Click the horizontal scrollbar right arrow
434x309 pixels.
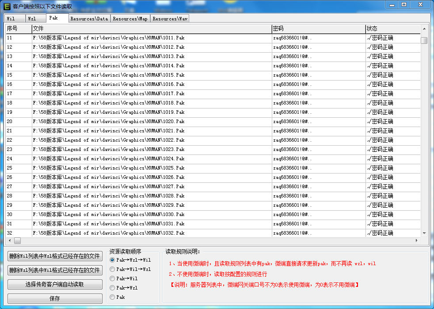[416, 240]
